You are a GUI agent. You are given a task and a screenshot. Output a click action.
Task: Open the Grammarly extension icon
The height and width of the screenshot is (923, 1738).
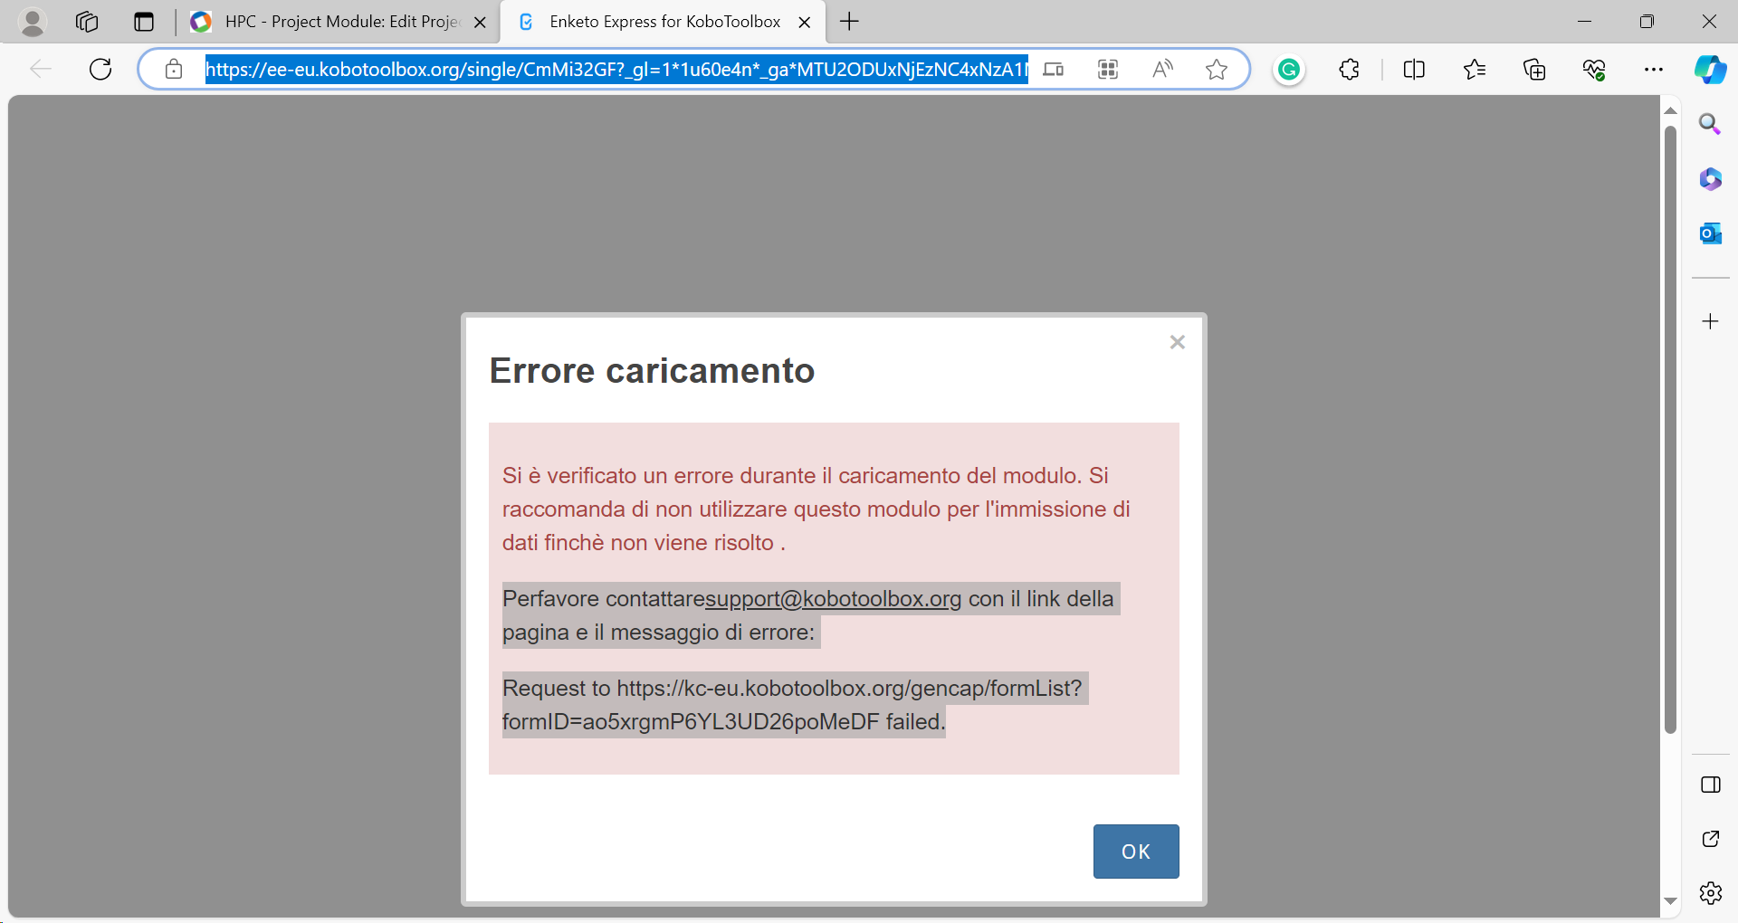coord(1289,69)
